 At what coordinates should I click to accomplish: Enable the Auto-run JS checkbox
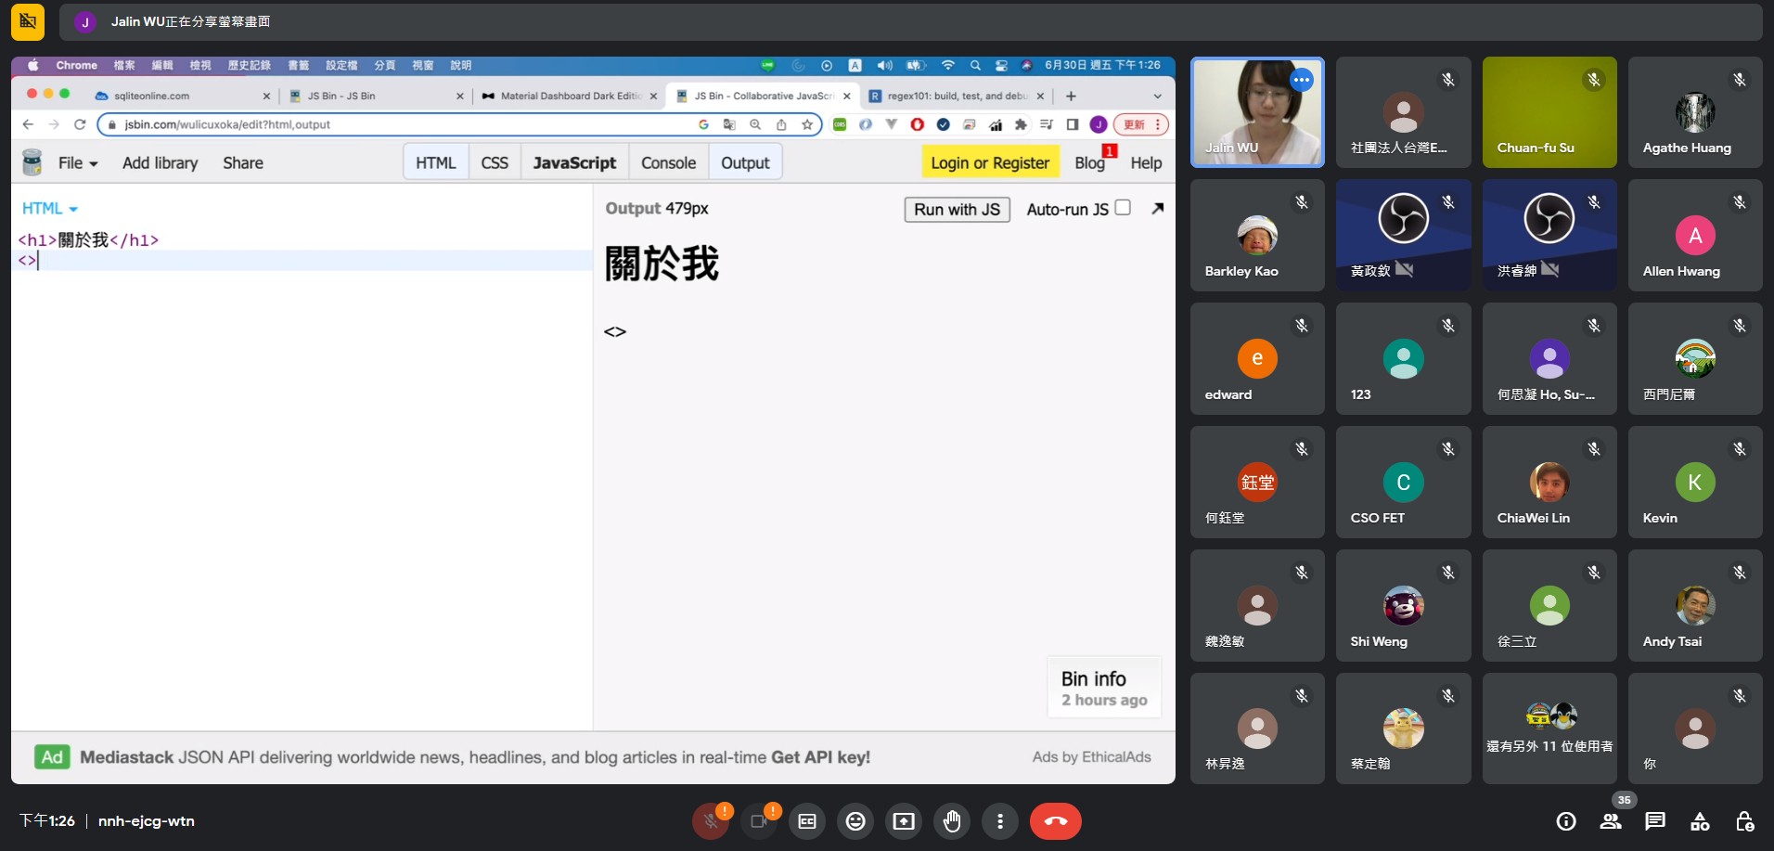[x=1123, y=208]
